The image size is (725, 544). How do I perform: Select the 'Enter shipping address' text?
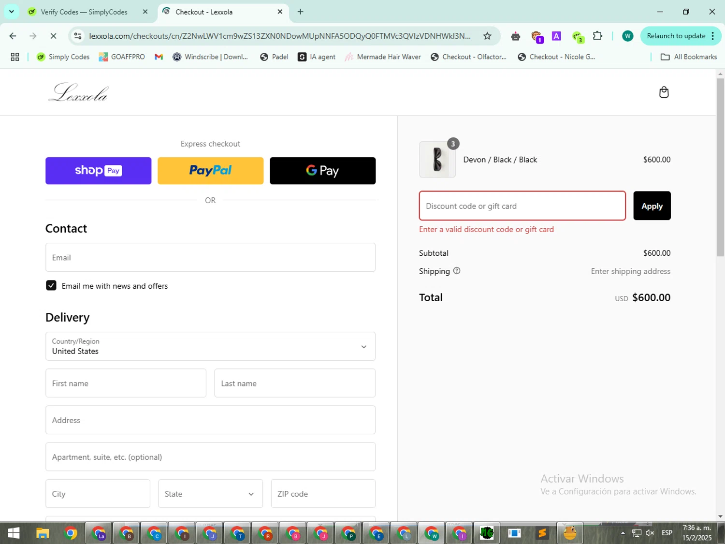[630, 271]
